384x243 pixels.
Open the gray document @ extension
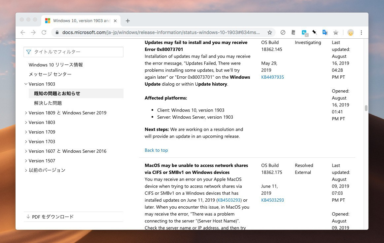[294, 32]
